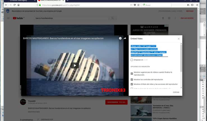Open the Firefox hamburger menu
Screen dimensions: 207x121
click(197, 5)
